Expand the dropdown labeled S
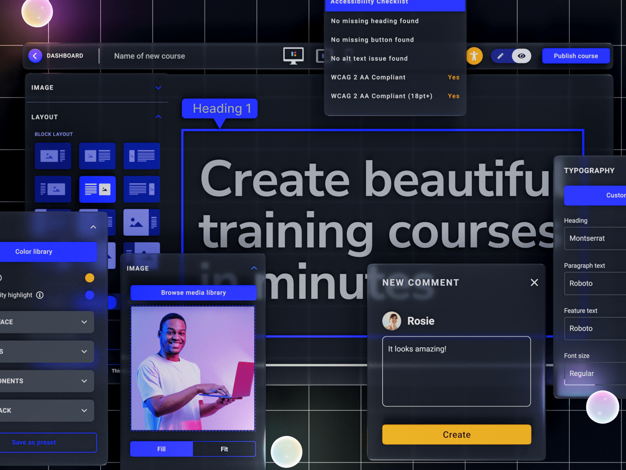This screenshot has width=626, height=470. pyautogui.click(x=47, y=351)
